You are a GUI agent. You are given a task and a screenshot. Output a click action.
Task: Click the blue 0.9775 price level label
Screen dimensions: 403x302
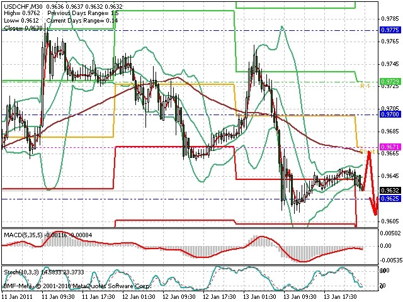390,30
